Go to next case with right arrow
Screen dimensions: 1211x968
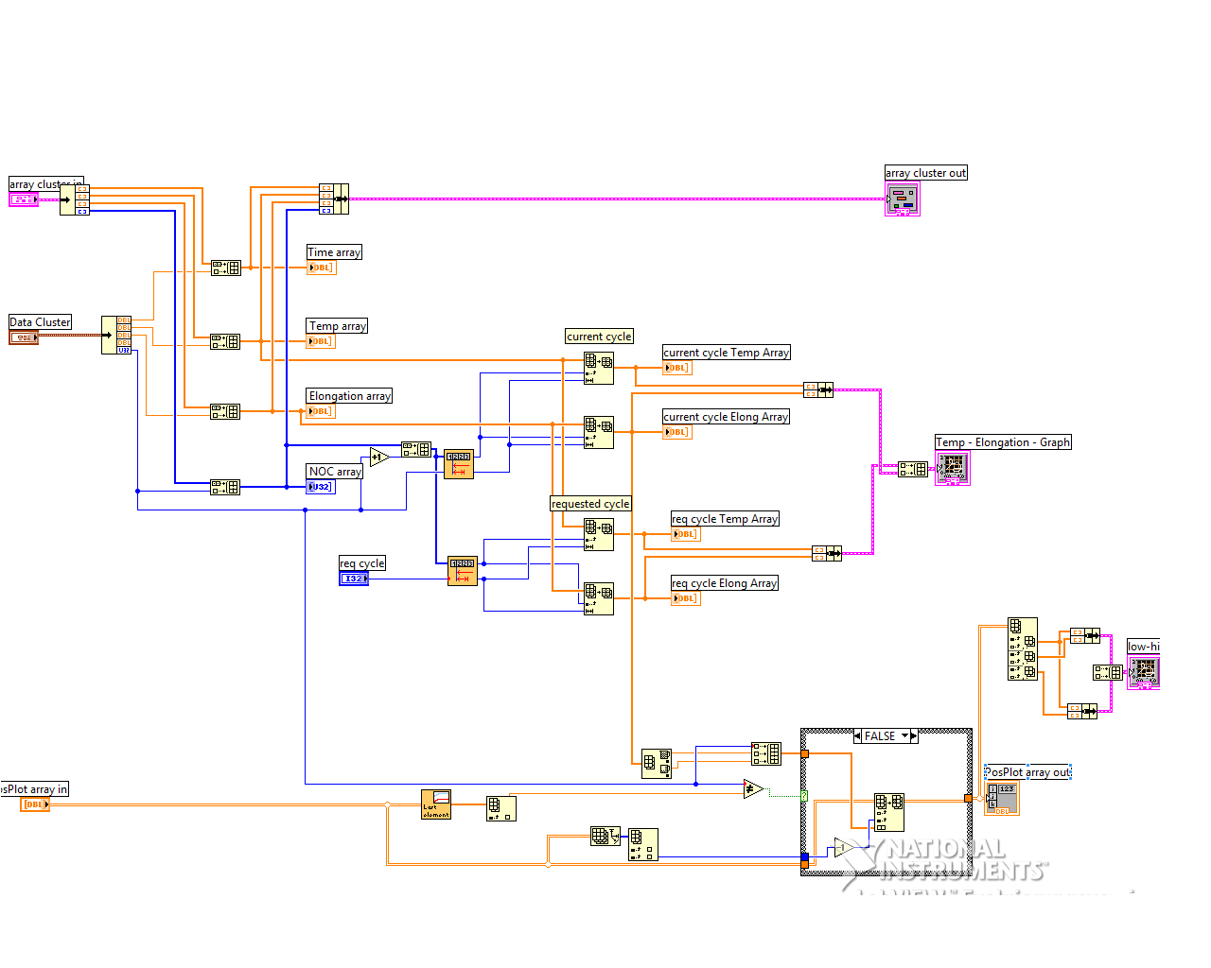pos(914,736)
